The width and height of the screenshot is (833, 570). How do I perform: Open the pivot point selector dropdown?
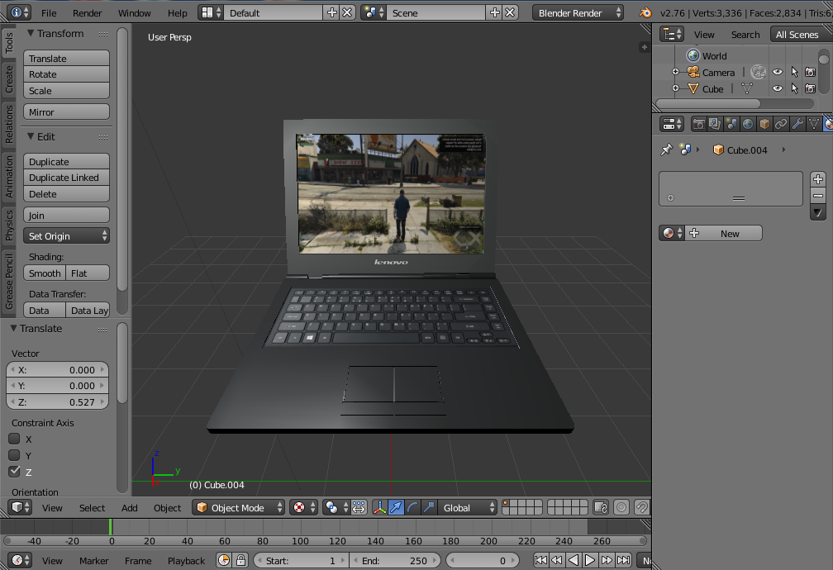[337, 507]
